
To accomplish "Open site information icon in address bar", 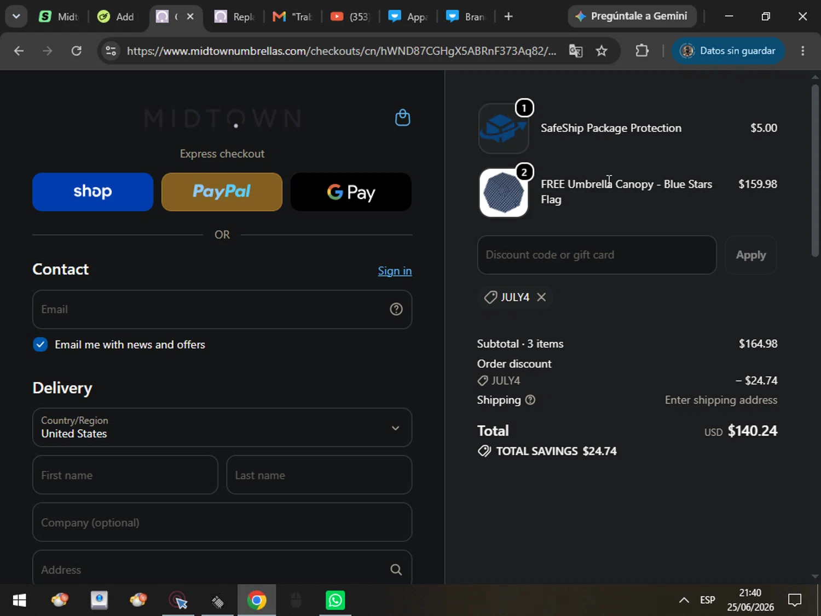I will (111, 51).
